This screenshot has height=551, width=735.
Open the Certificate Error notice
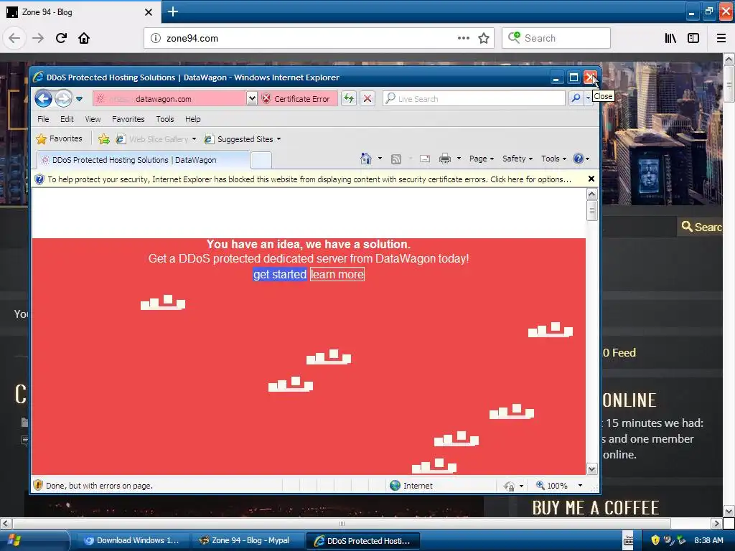(x=296, y=99)
